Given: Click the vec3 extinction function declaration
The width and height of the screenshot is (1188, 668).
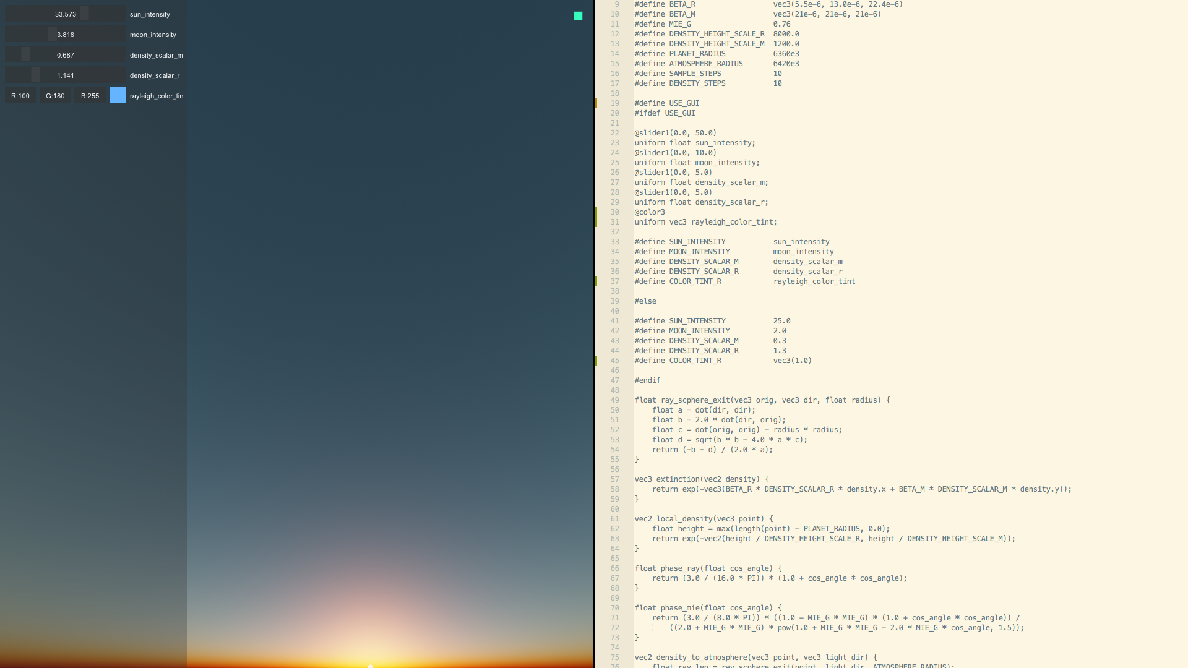Looking at the screenshot, I should [x=702, y=479].
